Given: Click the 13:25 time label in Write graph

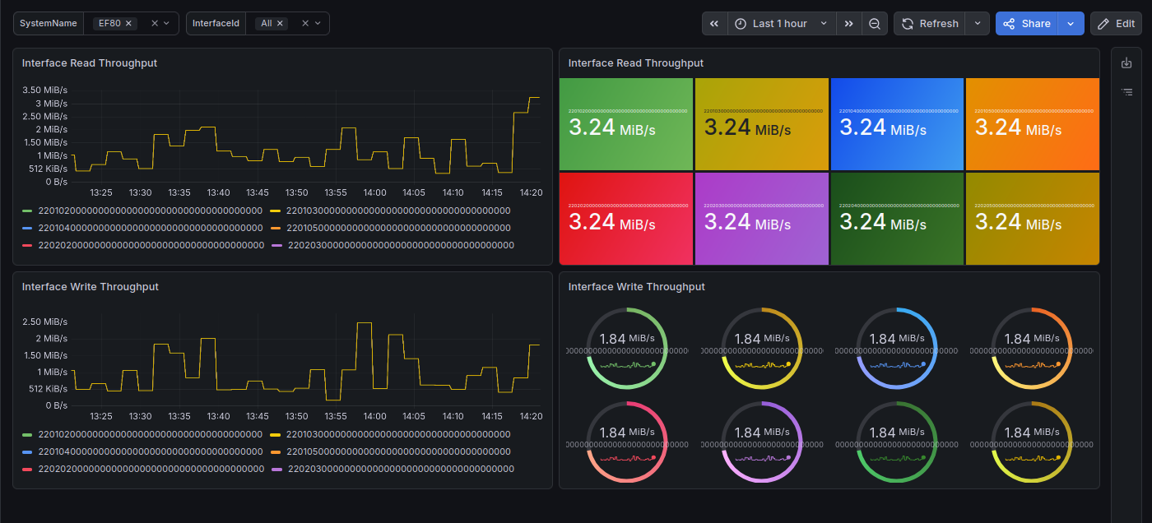Looking at the screenshot, I should coord(101,416).
